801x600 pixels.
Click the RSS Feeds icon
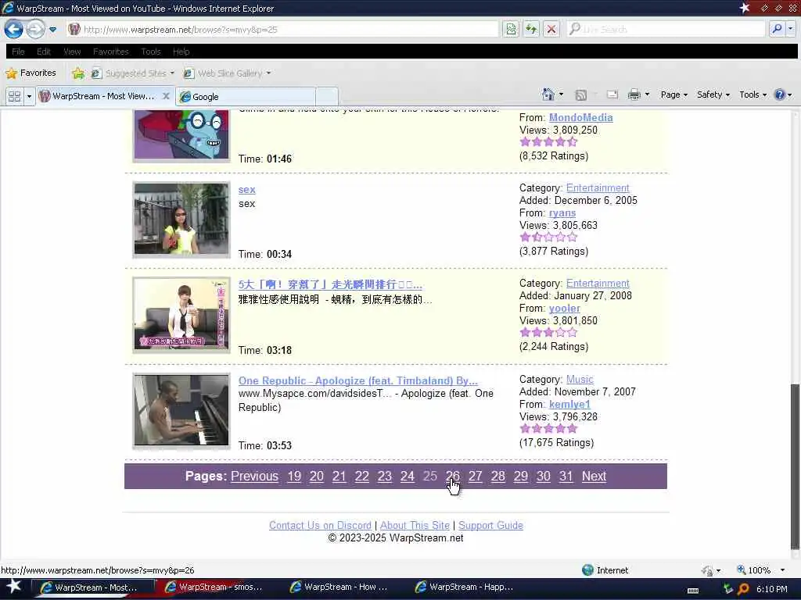pos(581,95)
